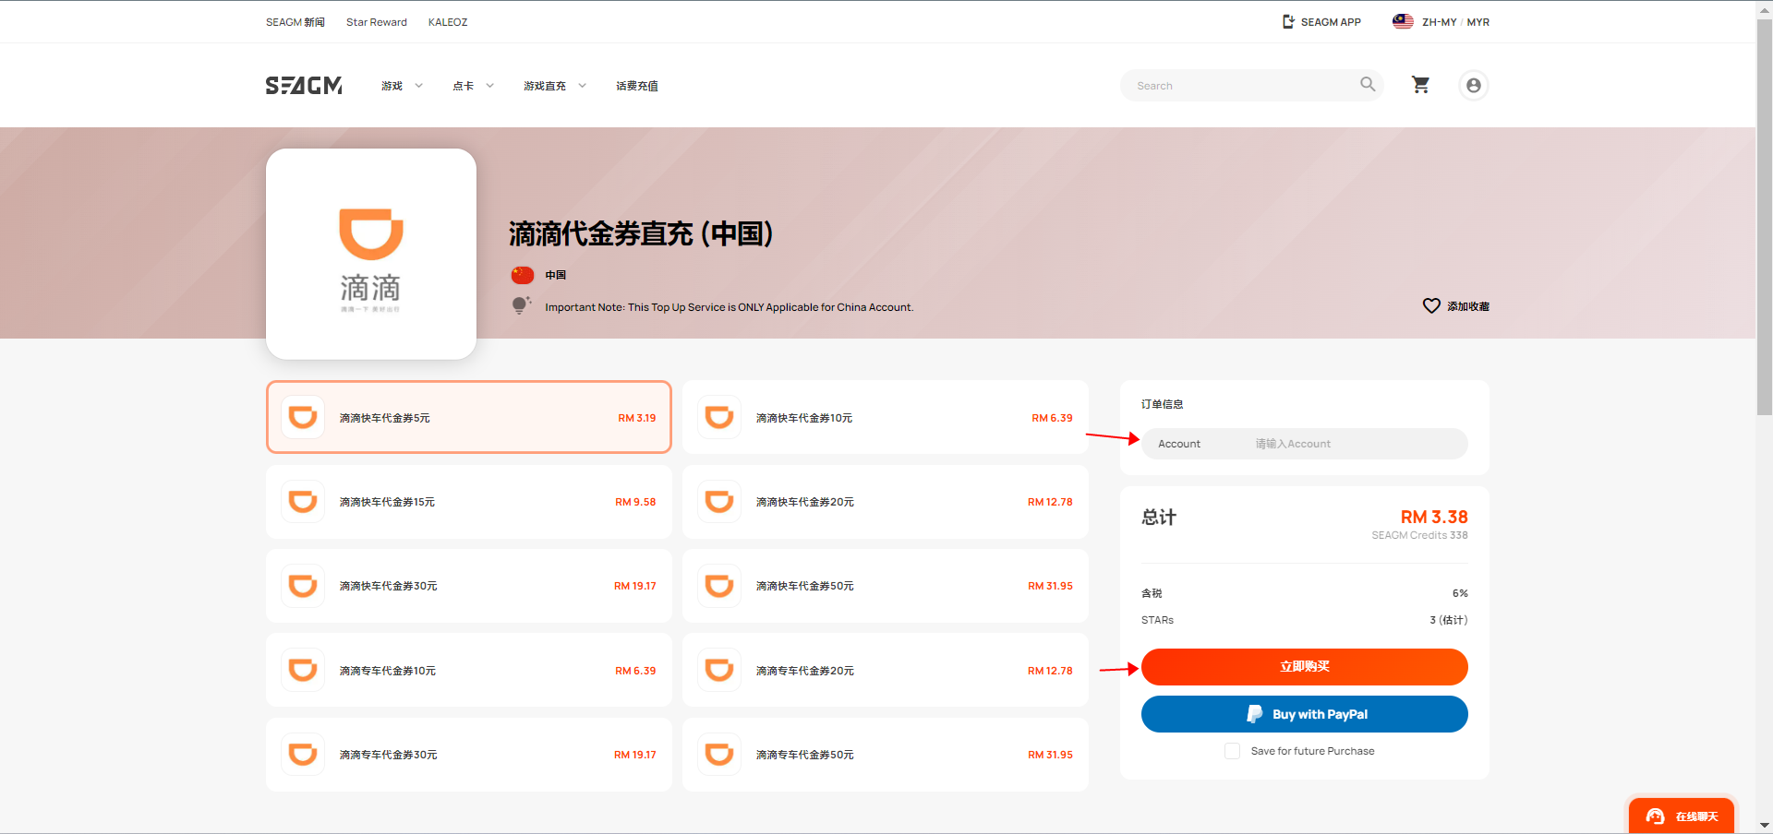Click the 立即购买 buy now button
This screenshot has height=834, width=1773.
click(1304, 667)
